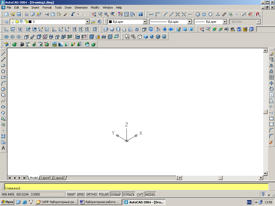275x206 pixels.
Task: Toggle POLAR tracking in status bar
Action: [x=104, y=194]
